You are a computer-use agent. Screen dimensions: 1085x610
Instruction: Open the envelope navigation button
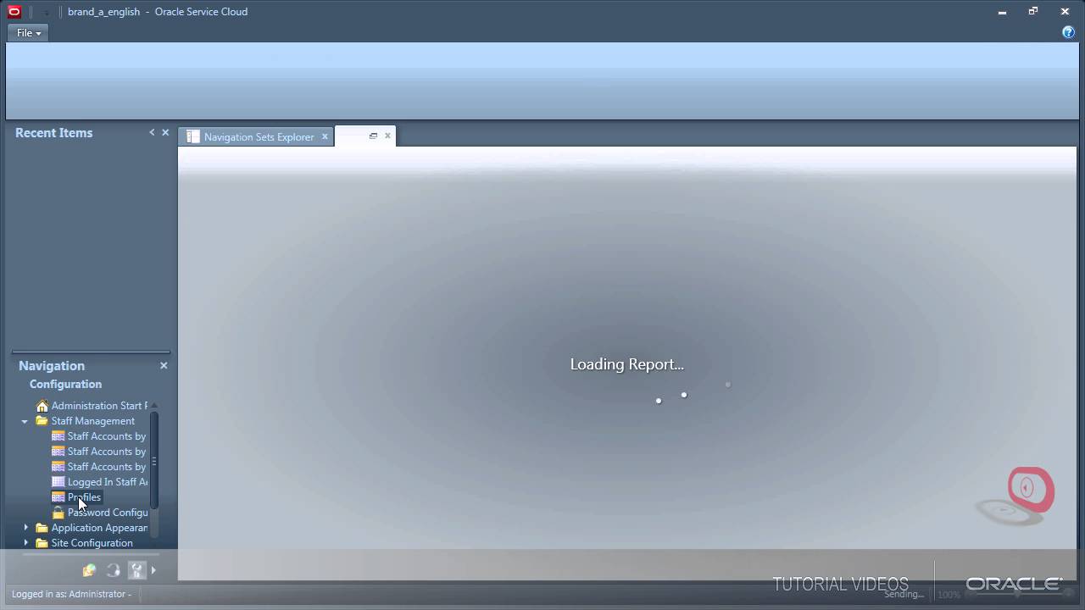[x=89, y=570]
